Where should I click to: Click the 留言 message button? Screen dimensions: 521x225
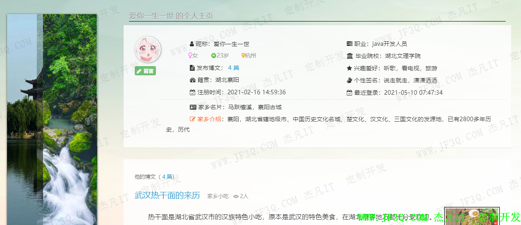(145, 71)
